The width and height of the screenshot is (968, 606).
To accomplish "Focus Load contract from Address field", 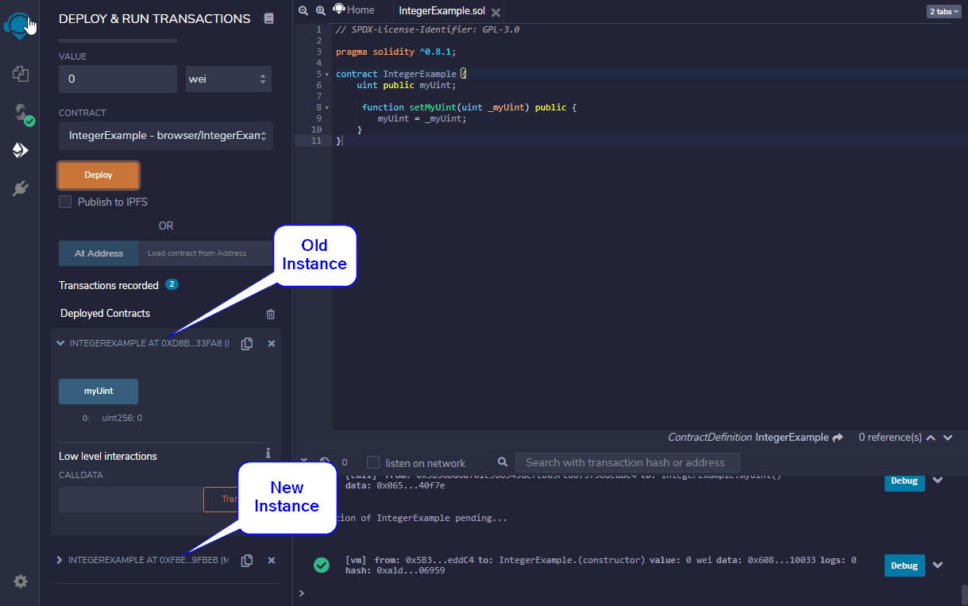I will 205,253.
